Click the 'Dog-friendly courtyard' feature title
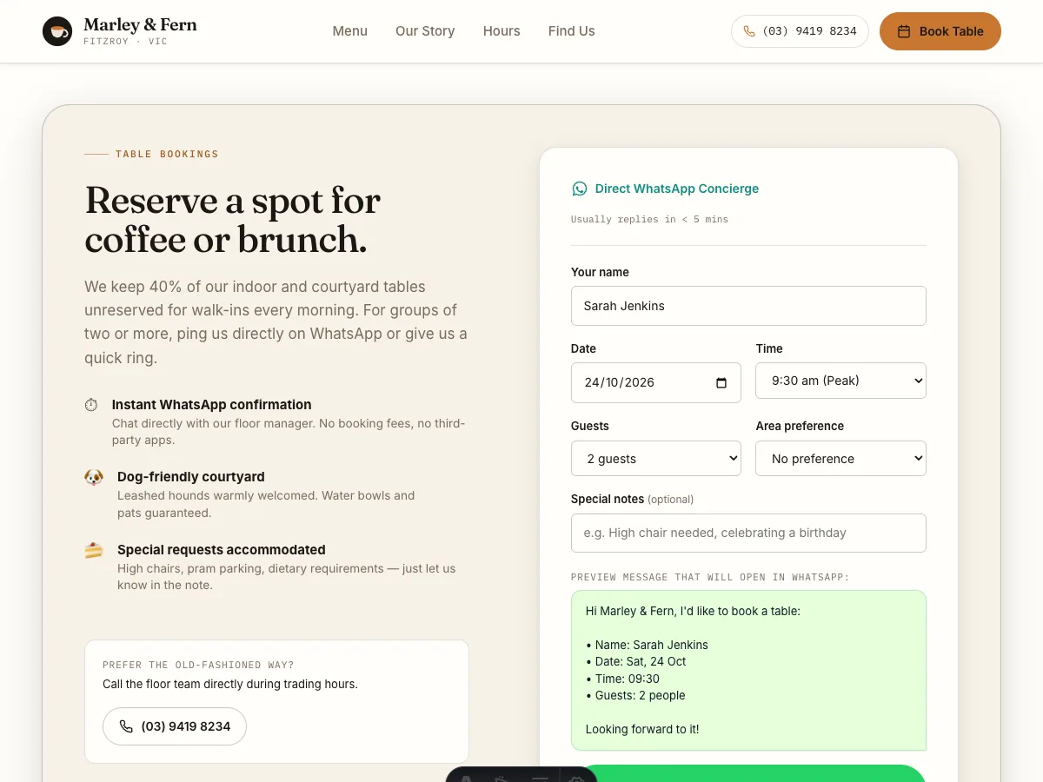 click(191, 477)
